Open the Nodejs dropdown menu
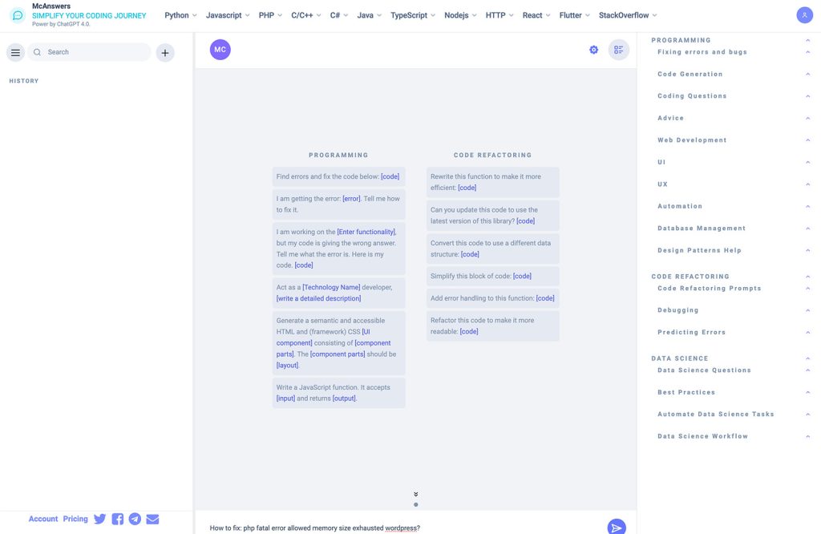 (x=460, y=15)
